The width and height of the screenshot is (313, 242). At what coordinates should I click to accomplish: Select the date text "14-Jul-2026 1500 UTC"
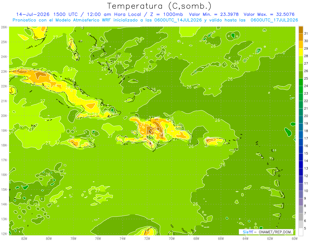(47, 14)
